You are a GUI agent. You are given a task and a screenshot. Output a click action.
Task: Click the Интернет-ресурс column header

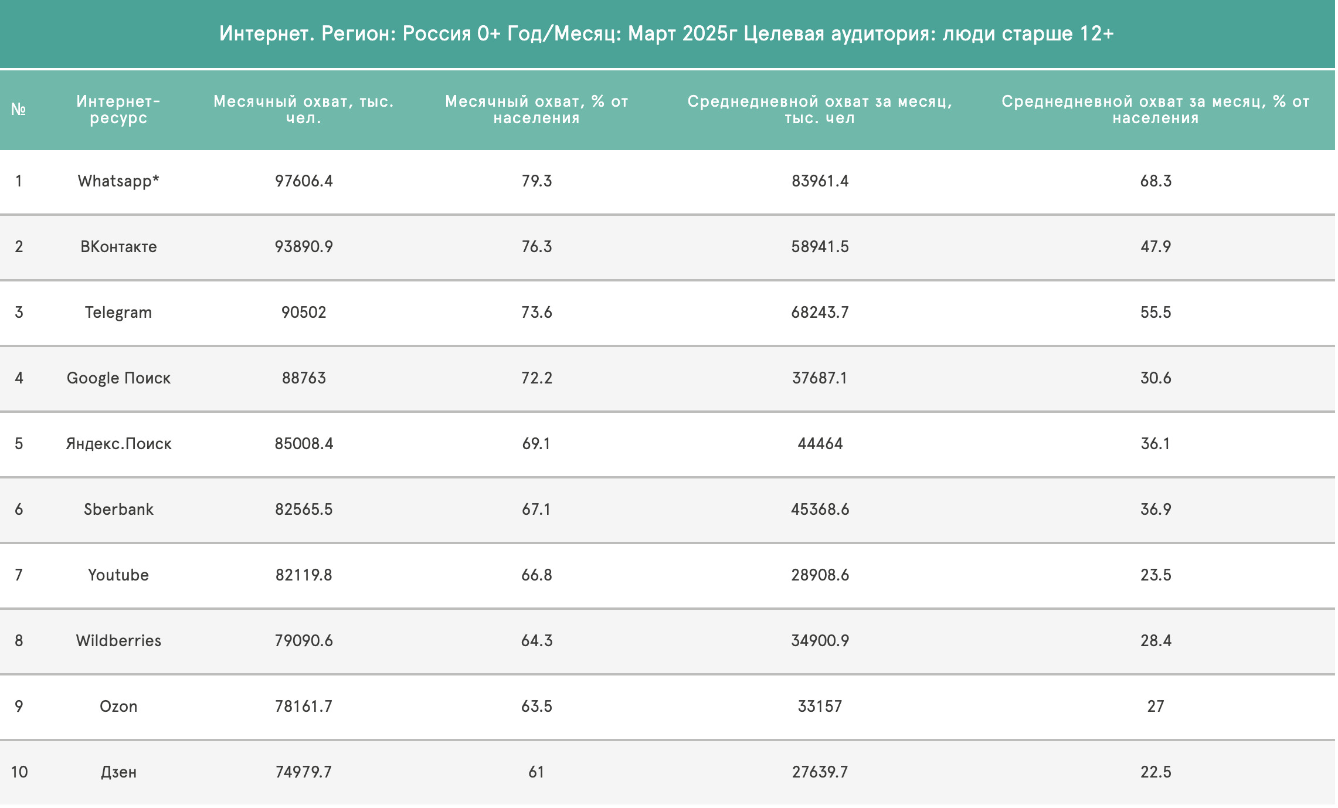pyautogui.click(x=118, y=110)
